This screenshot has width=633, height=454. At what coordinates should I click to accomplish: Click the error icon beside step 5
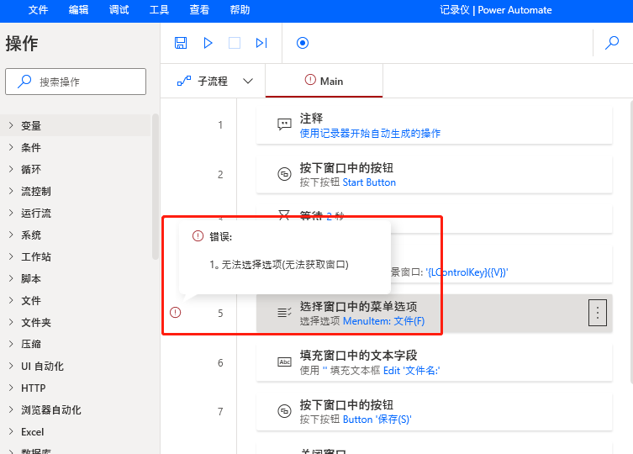pyautogui.click(x=175, y=312)
